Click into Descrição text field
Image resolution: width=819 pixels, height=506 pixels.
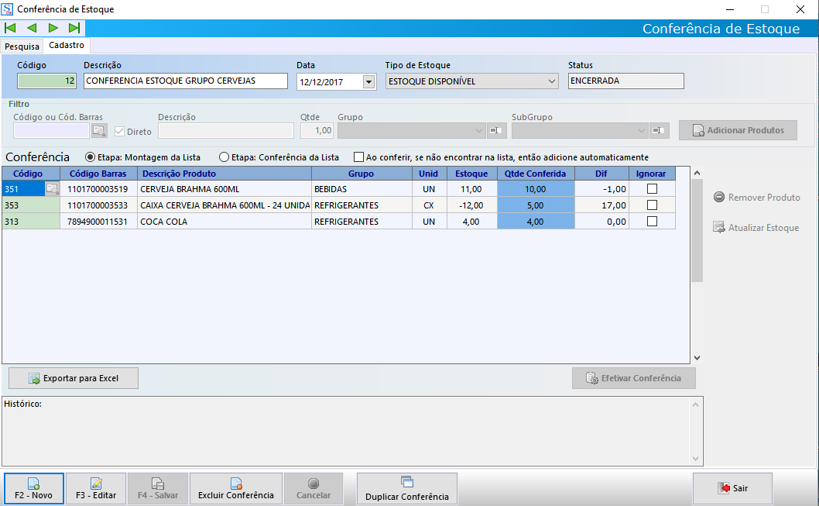pyautogui.click(x=185, y=81)
